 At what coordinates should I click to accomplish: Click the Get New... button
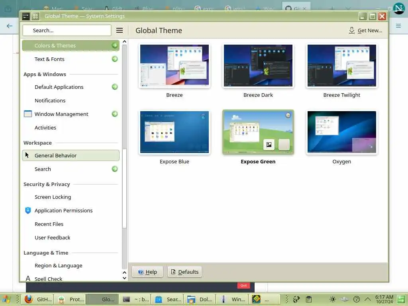365,30
